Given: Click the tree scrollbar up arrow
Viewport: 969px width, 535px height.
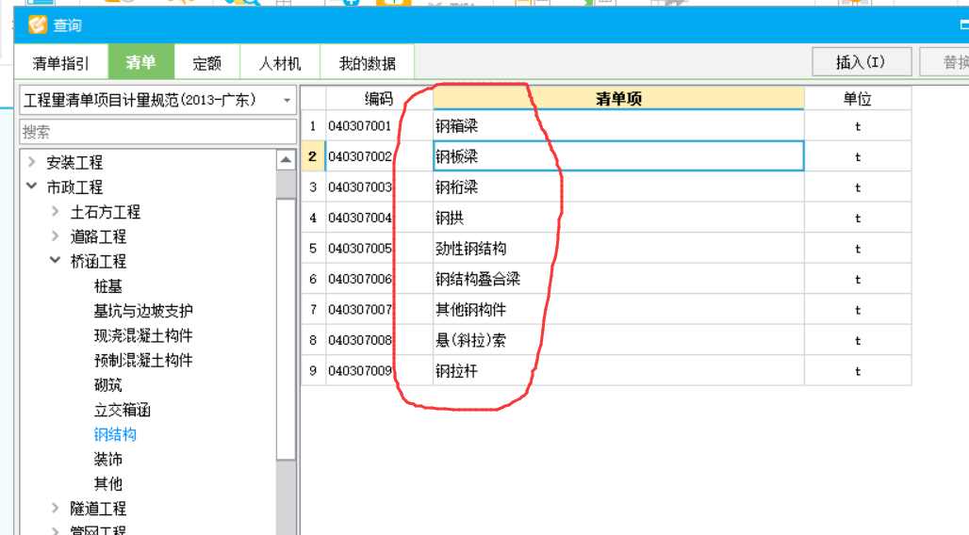Looking at the screenshot, I should (x=286, y=160).
